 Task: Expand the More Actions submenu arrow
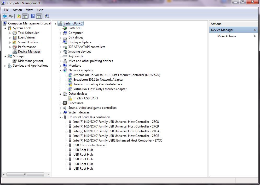(255, 36)
